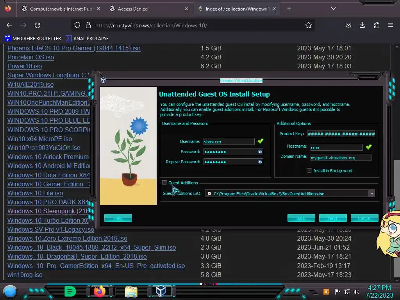
Task: Open VirtualBox from the taskbar
Action: tap(161, 291)
